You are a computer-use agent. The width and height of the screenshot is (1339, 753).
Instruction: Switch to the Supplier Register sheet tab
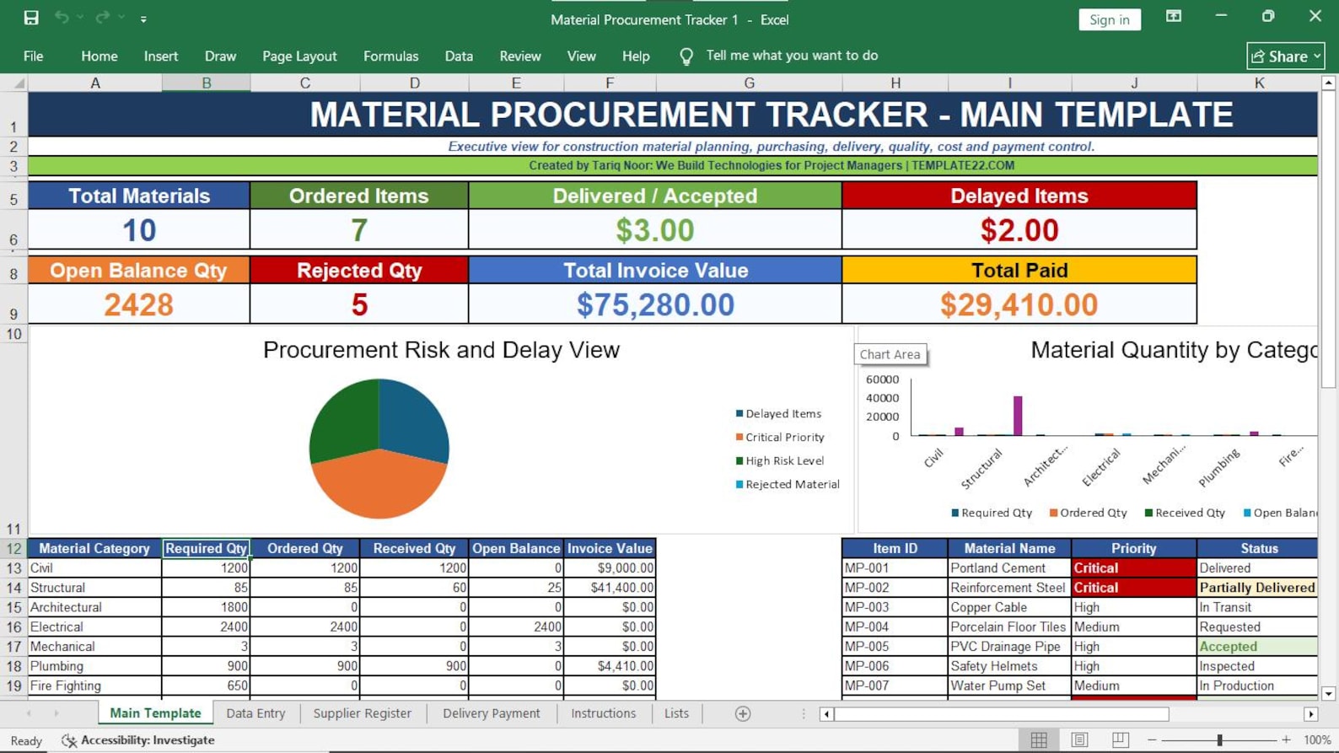(x=363, y=713)
